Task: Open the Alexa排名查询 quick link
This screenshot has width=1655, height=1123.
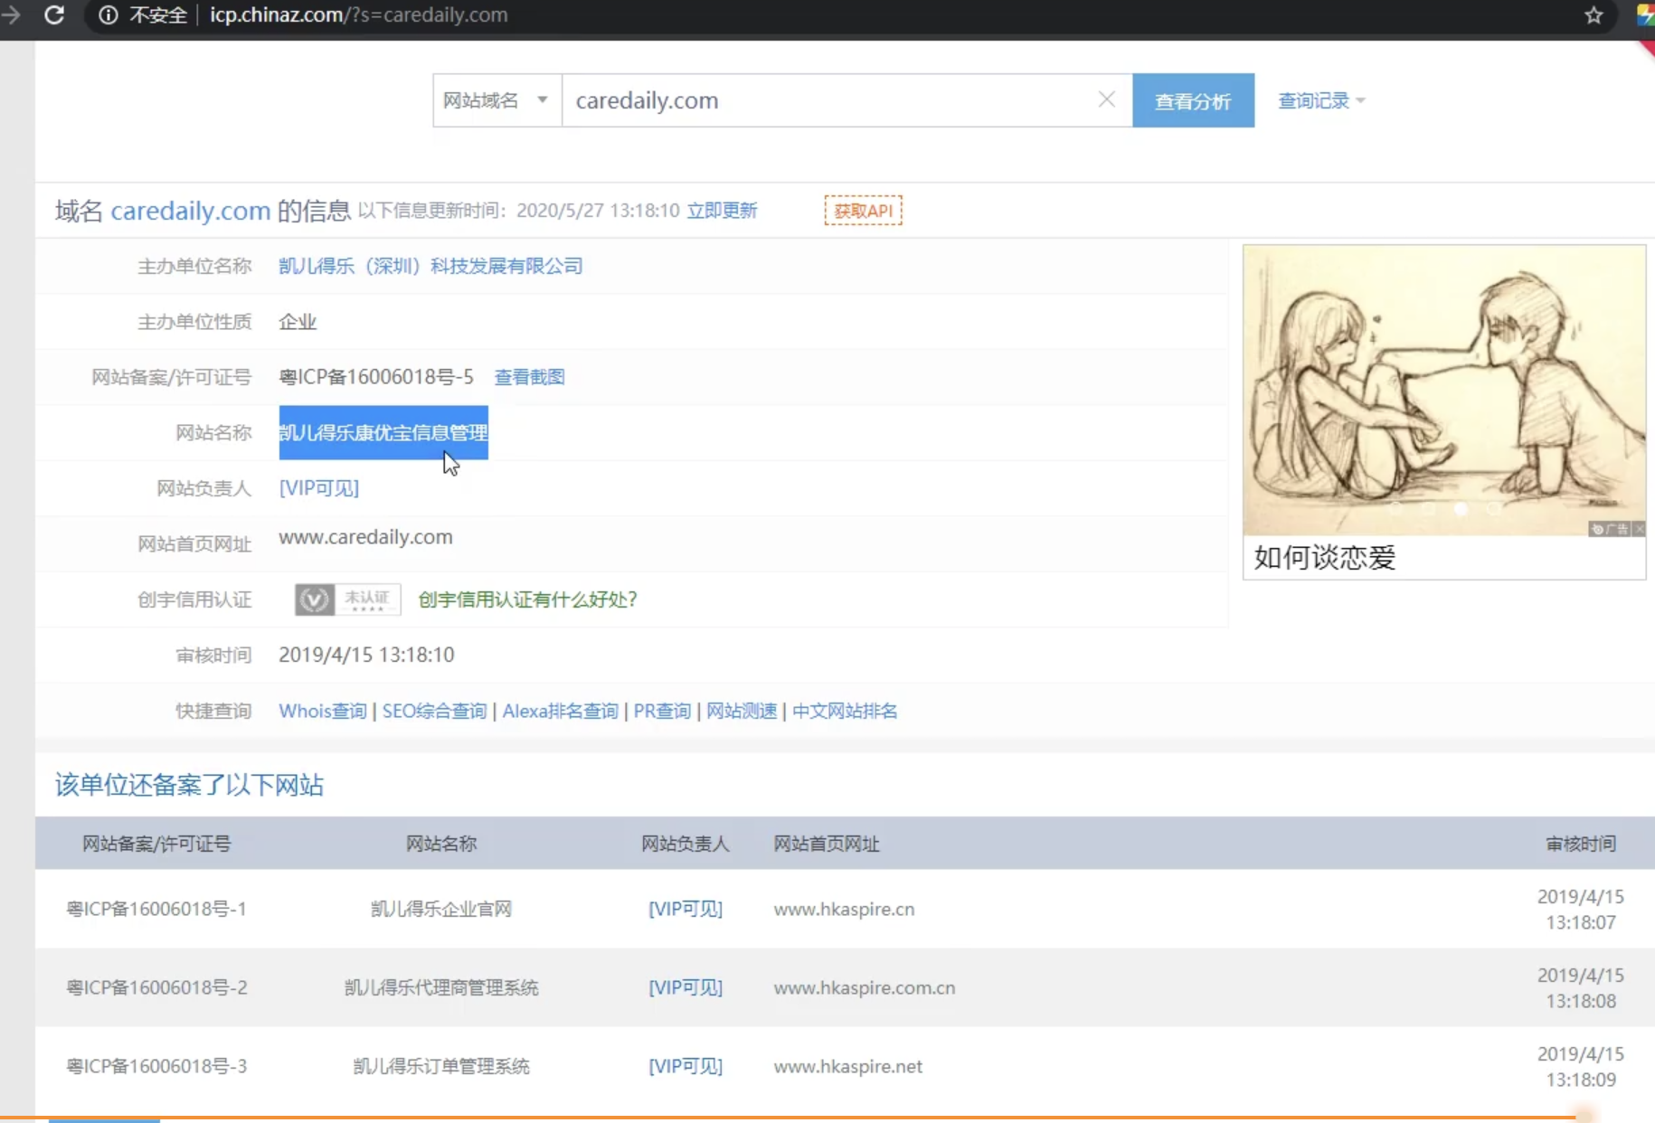Action: click(x=560, y=711)
